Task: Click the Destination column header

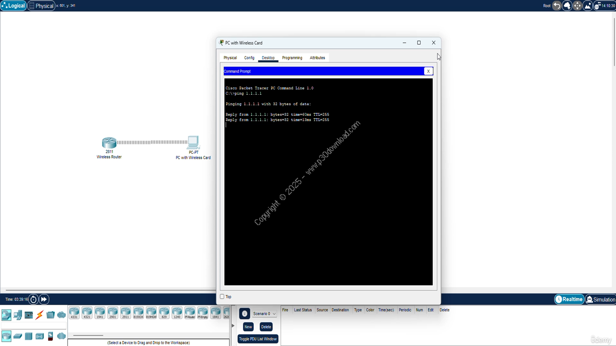Action: (340, 310)
